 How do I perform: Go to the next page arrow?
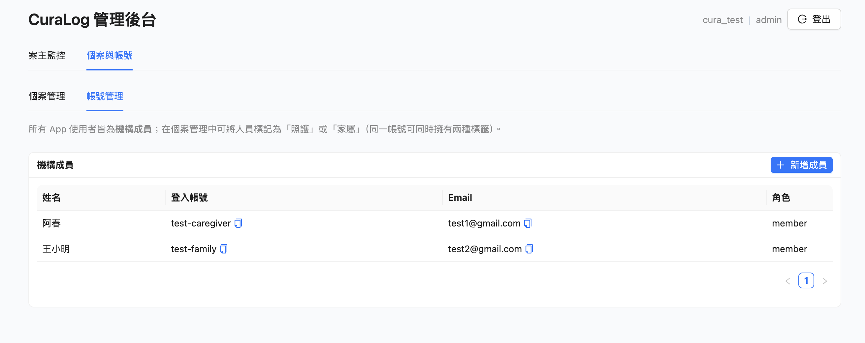click(x=825, y=281)
